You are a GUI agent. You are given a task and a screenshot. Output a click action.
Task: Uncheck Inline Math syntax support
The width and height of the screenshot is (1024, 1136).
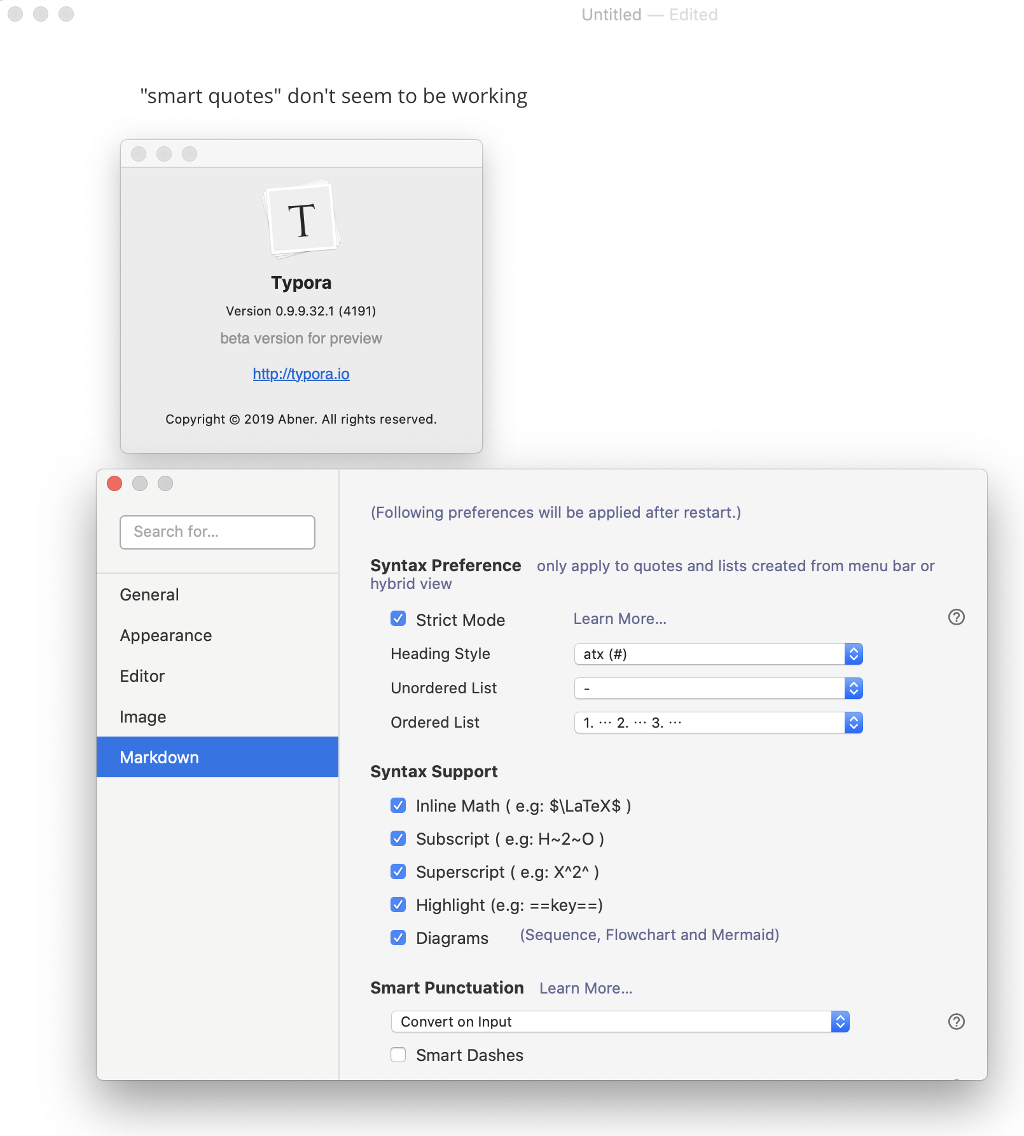398,805
